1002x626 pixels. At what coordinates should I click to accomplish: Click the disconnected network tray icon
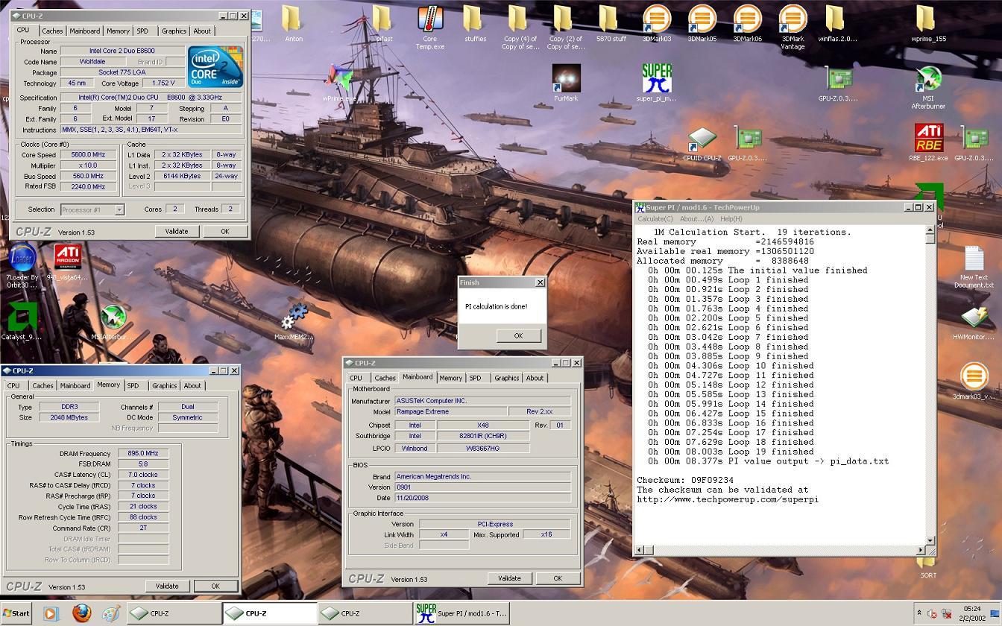tap(946, 614)
